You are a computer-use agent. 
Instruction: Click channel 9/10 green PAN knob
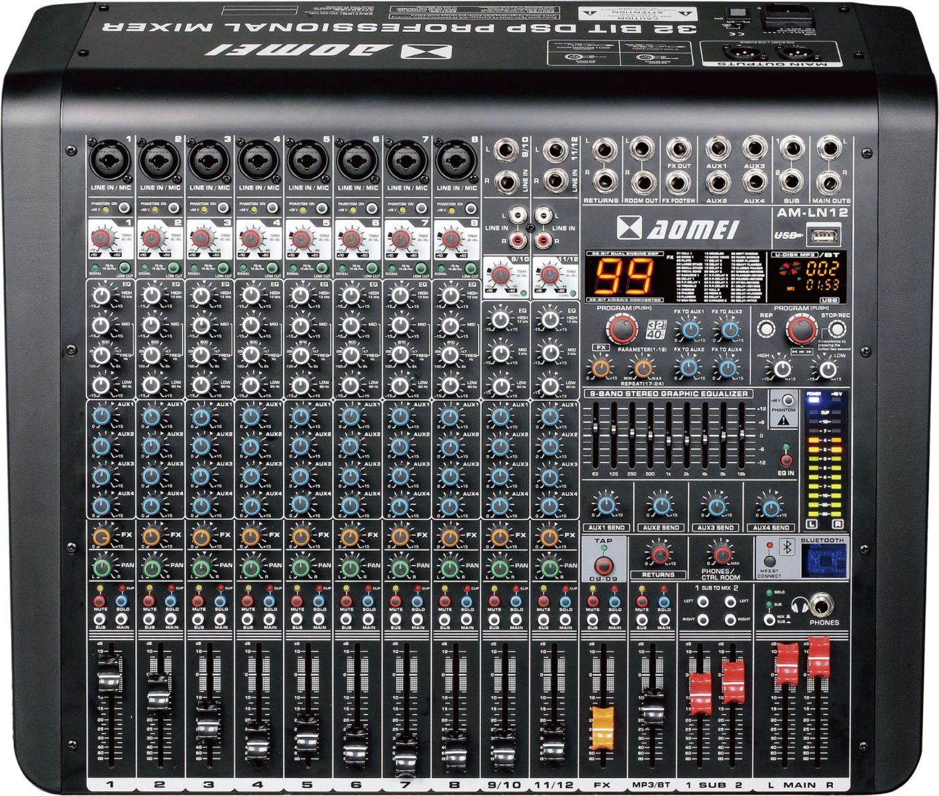(x=499, y=568)
